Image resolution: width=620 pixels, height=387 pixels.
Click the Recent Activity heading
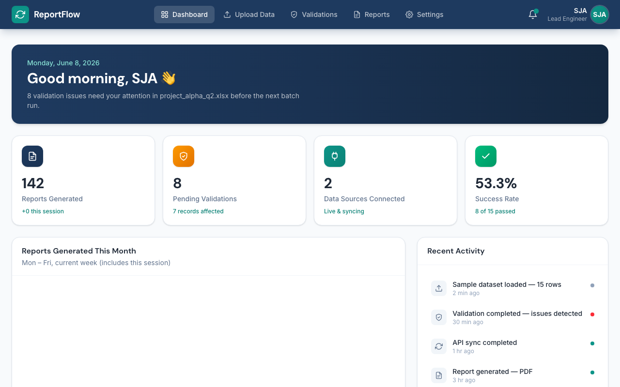coord(456,251)
